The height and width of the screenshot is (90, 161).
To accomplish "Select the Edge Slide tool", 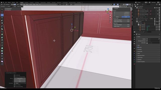I will tap(2, 56).
